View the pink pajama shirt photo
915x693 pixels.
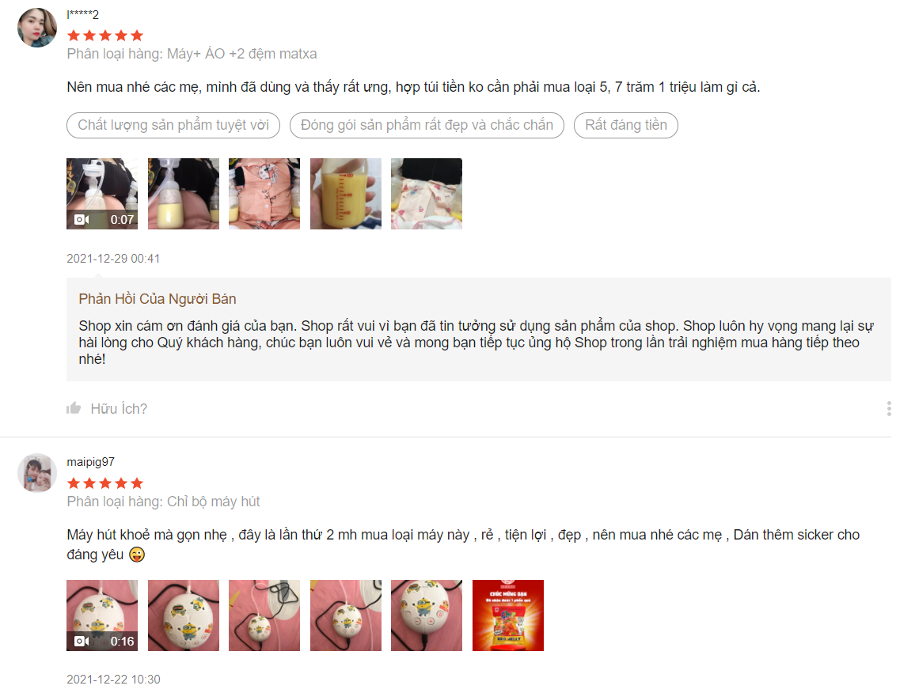264,194
